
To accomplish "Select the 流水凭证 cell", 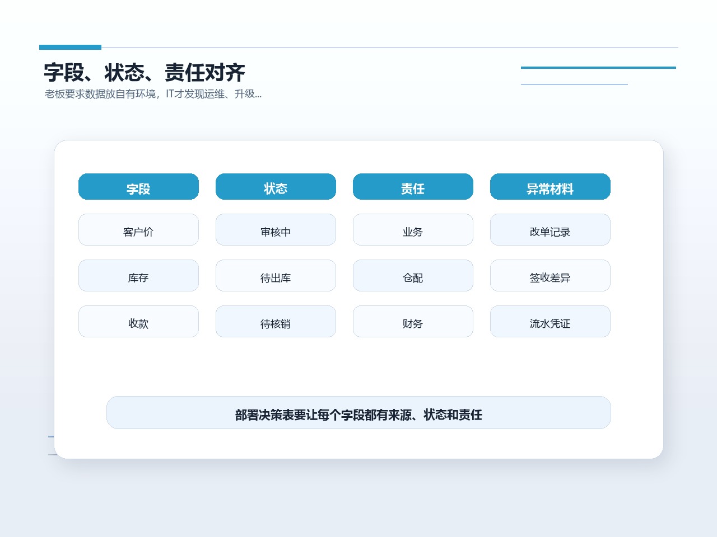I will 550,322.
